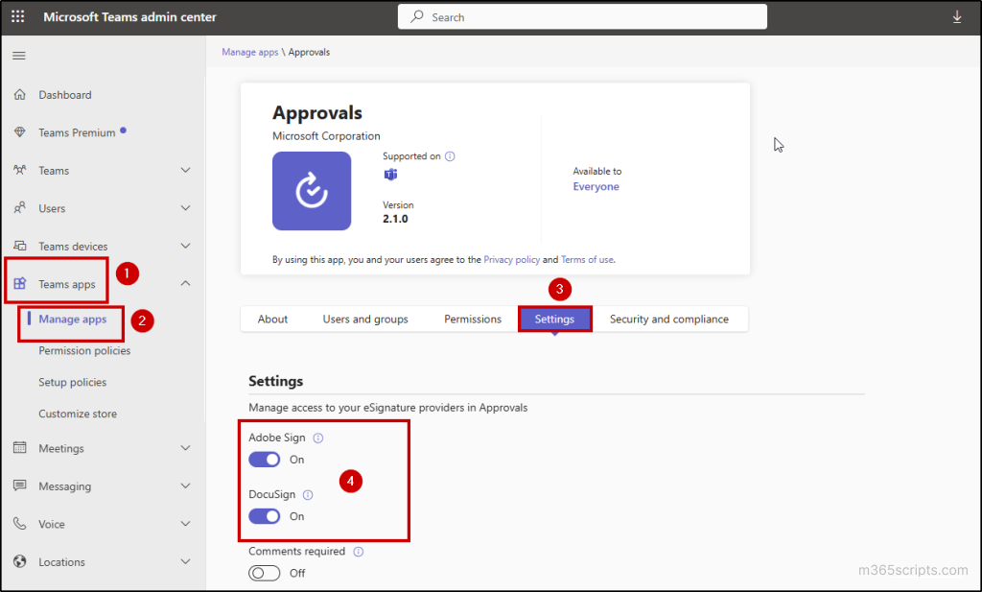Click the download arrow icon in header
Image resolution: width=982 pixels, height=592 pixels.
[957, 17]
